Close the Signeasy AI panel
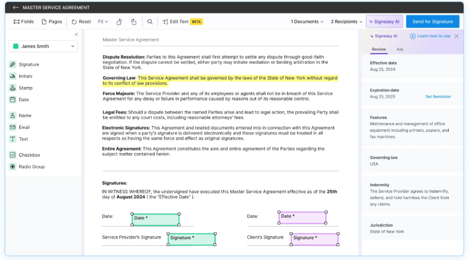 point(457,36)
